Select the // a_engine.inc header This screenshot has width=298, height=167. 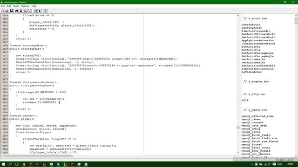coord(256,82)
